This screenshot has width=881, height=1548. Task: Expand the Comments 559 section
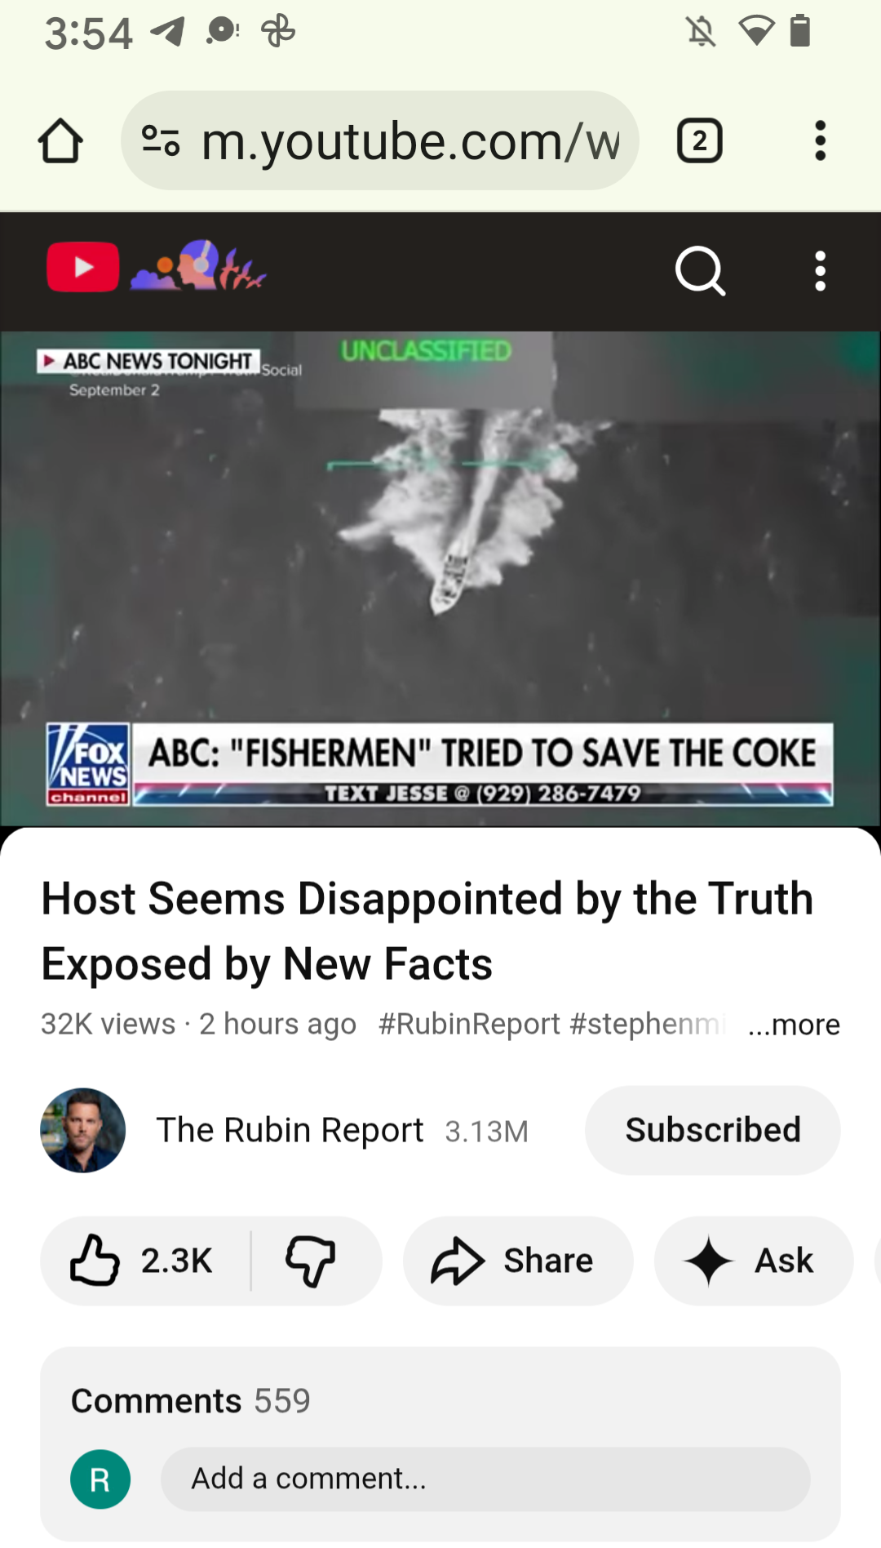click(191, 1401)
